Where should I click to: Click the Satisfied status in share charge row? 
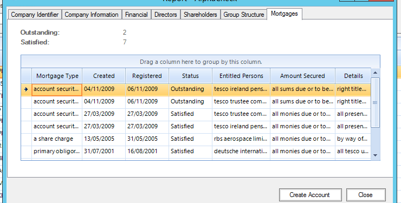click(190, 139)
